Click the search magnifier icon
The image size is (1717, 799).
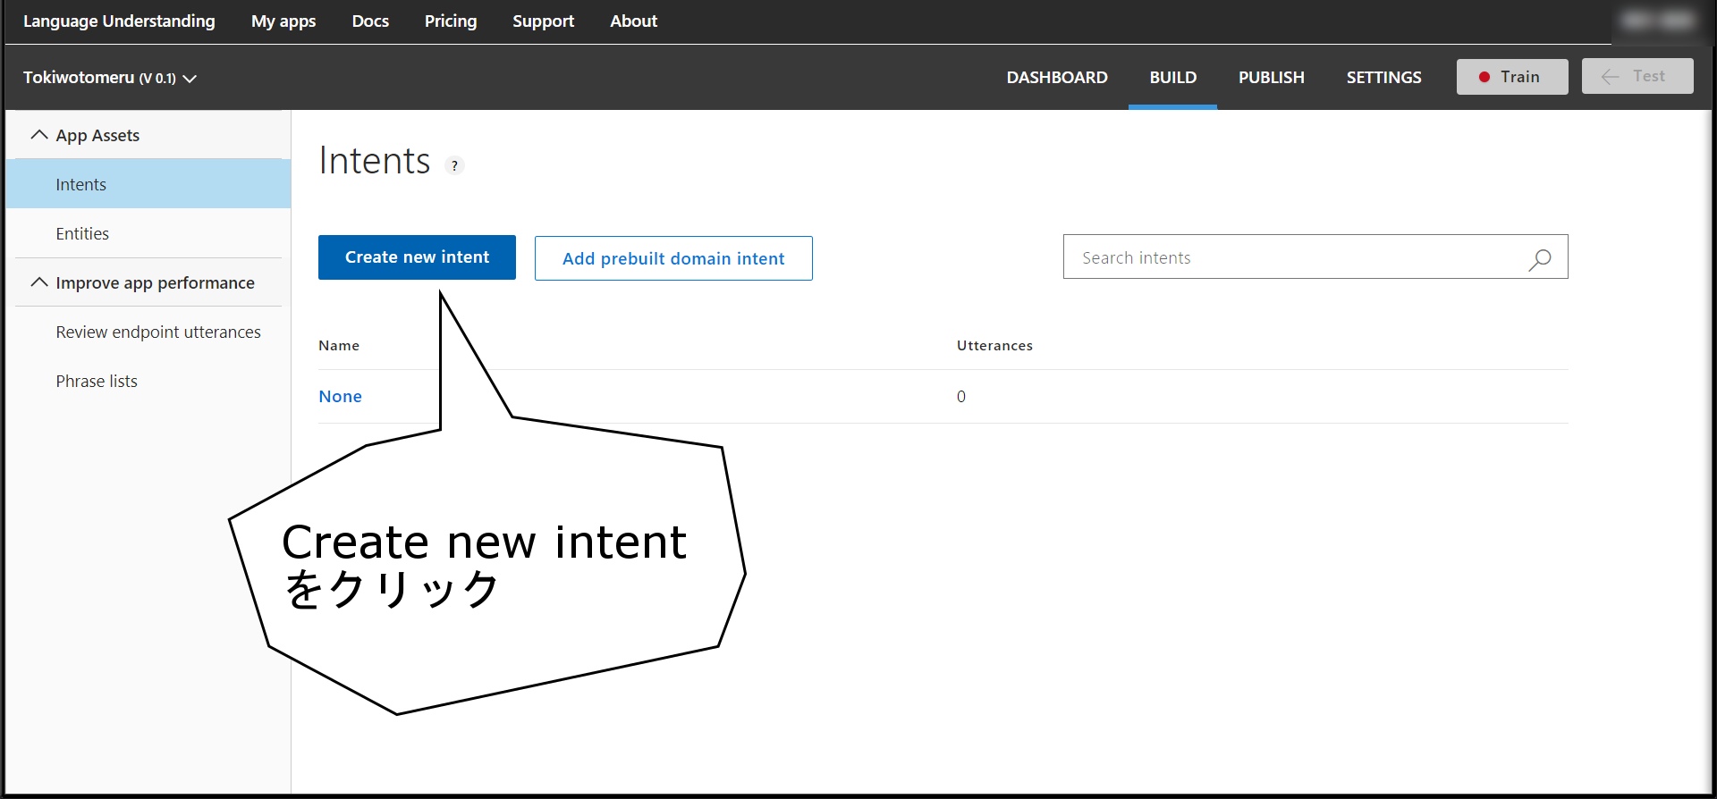[x=1539, y=259]
